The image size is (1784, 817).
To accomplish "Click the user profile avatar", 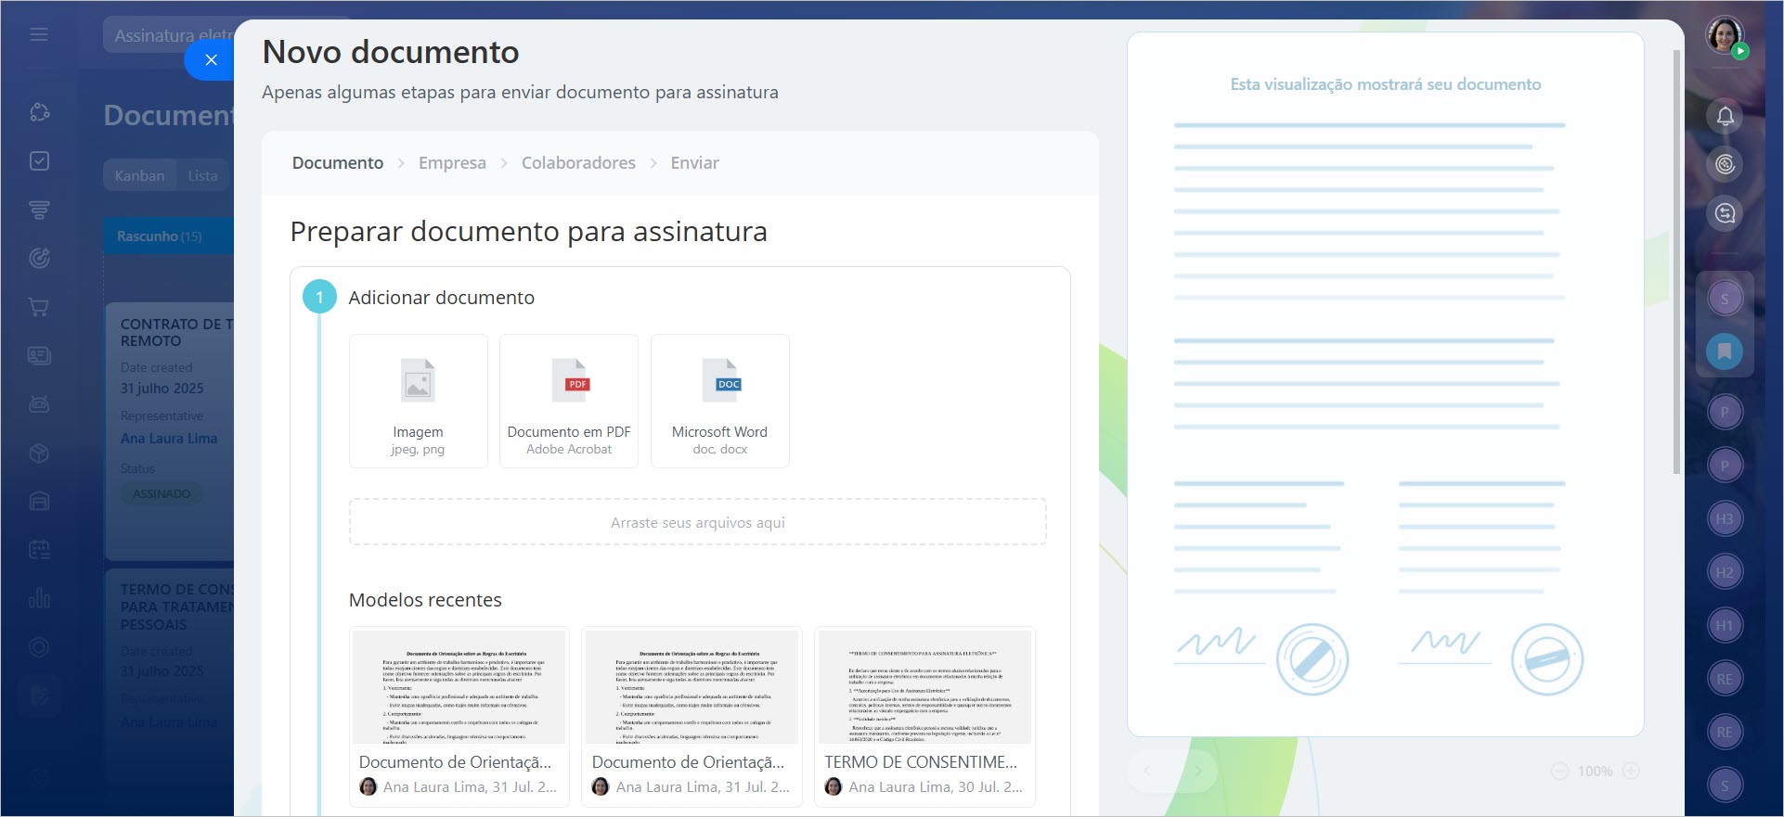I will coord(1724,35).
